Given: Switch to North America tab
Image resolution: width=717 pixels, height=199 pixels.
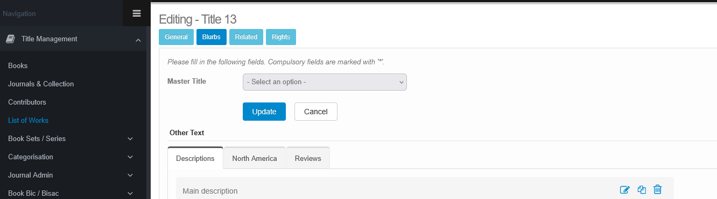Looking at the screenshot, I should pos(255,158).
